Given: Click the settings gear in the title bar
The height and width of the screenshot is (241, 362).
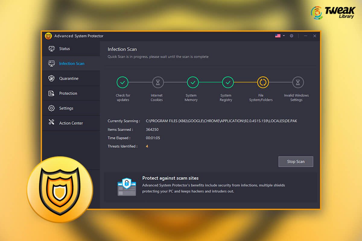Looking at the screenshot, I should click(x=291, y=36).
